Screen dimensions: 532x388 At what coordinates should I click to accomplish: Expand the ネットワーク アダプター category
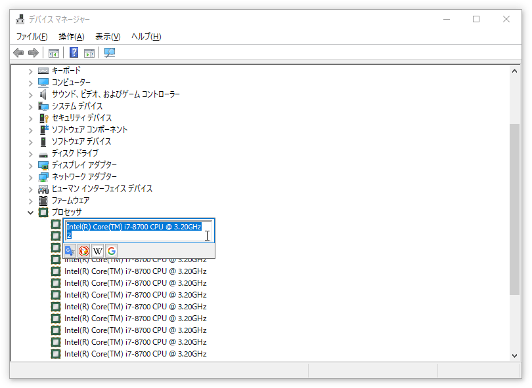[x=30, y=178]
